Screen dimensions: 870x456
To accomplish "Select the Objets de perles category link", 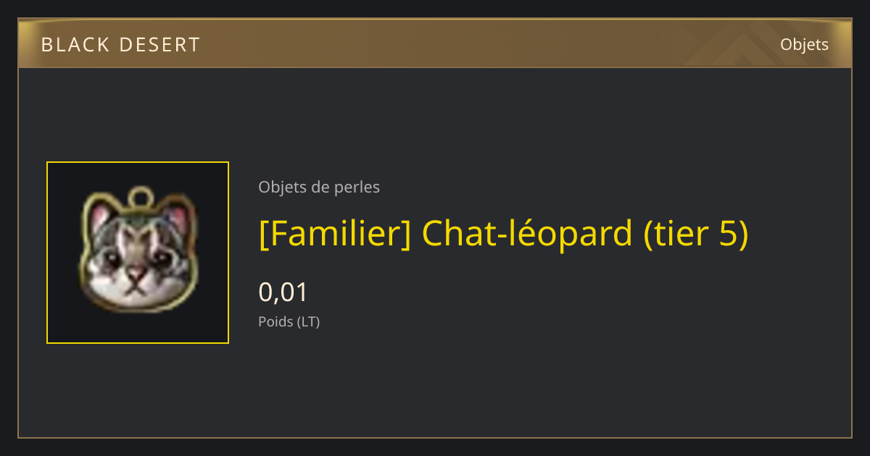I will click(x=319, y=187).
